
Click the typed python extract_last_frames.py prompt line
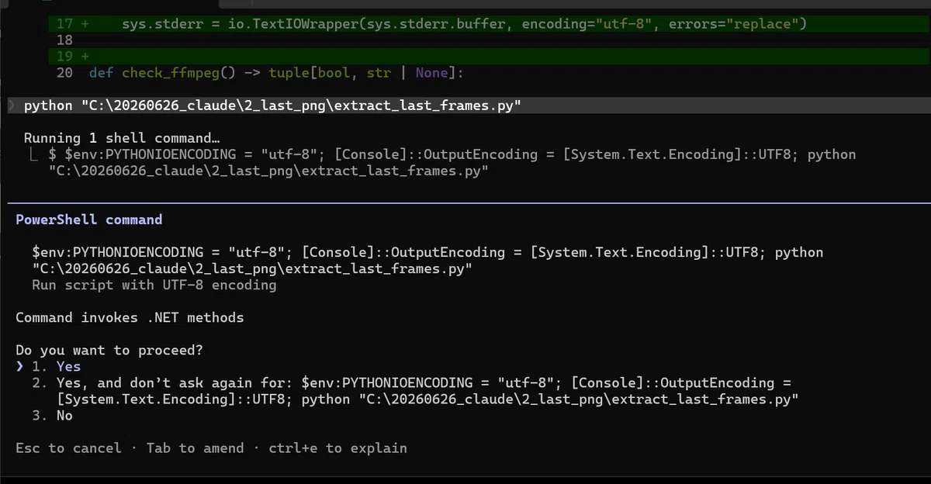(x=272, y=105)
